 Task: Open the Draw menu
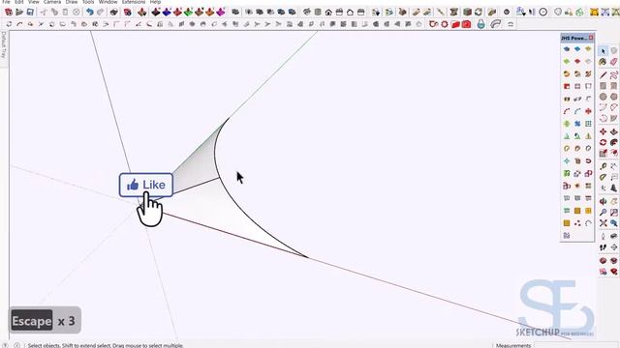coord(72,2)
